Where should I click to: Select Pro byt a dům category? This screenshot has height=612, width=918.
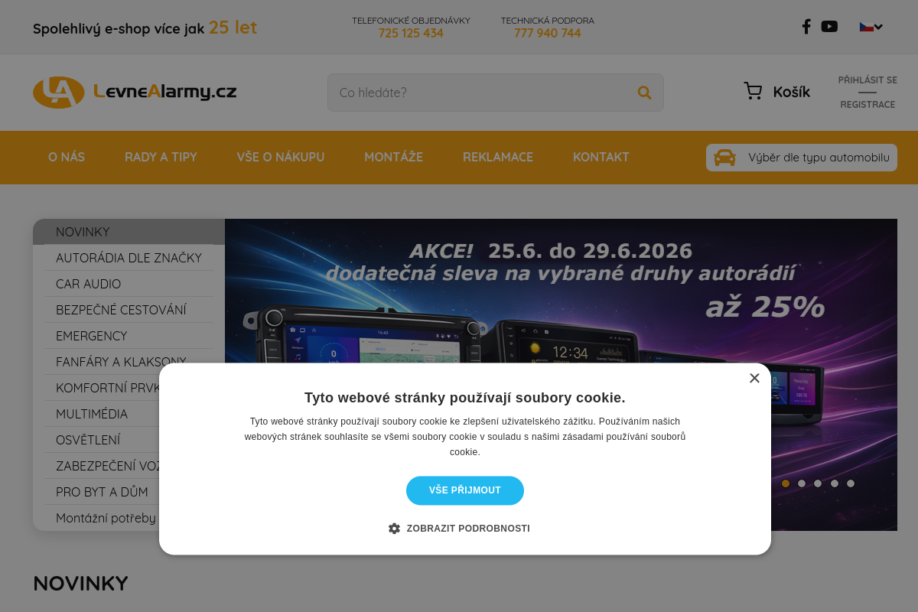(102, 492)
